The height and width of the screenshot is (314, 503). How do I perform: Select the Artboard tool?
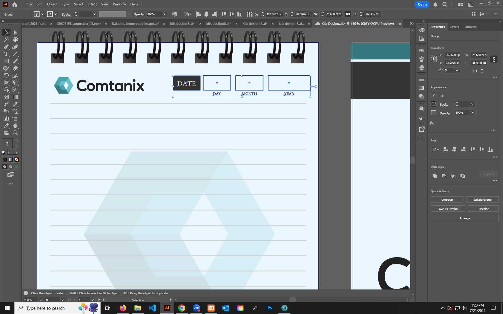pyautogui.click(x=16, y=118)
